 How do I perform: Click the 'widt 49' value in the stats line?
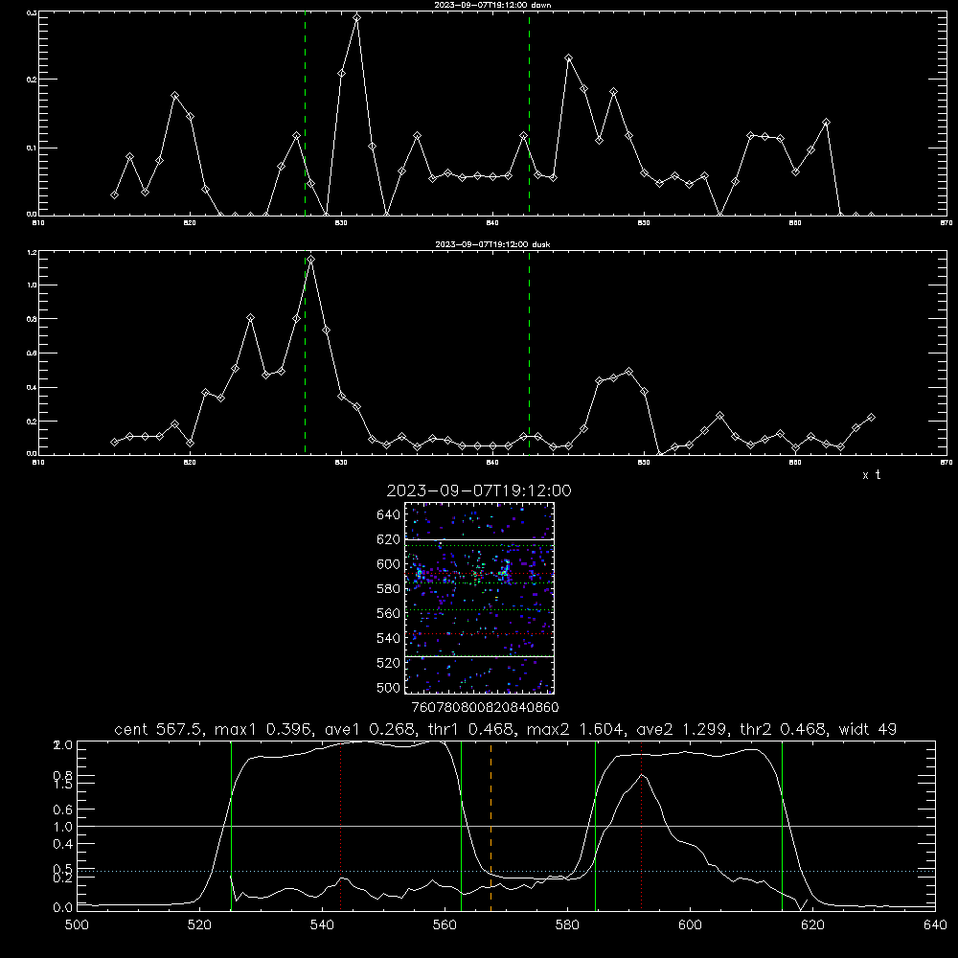[868, 729]
